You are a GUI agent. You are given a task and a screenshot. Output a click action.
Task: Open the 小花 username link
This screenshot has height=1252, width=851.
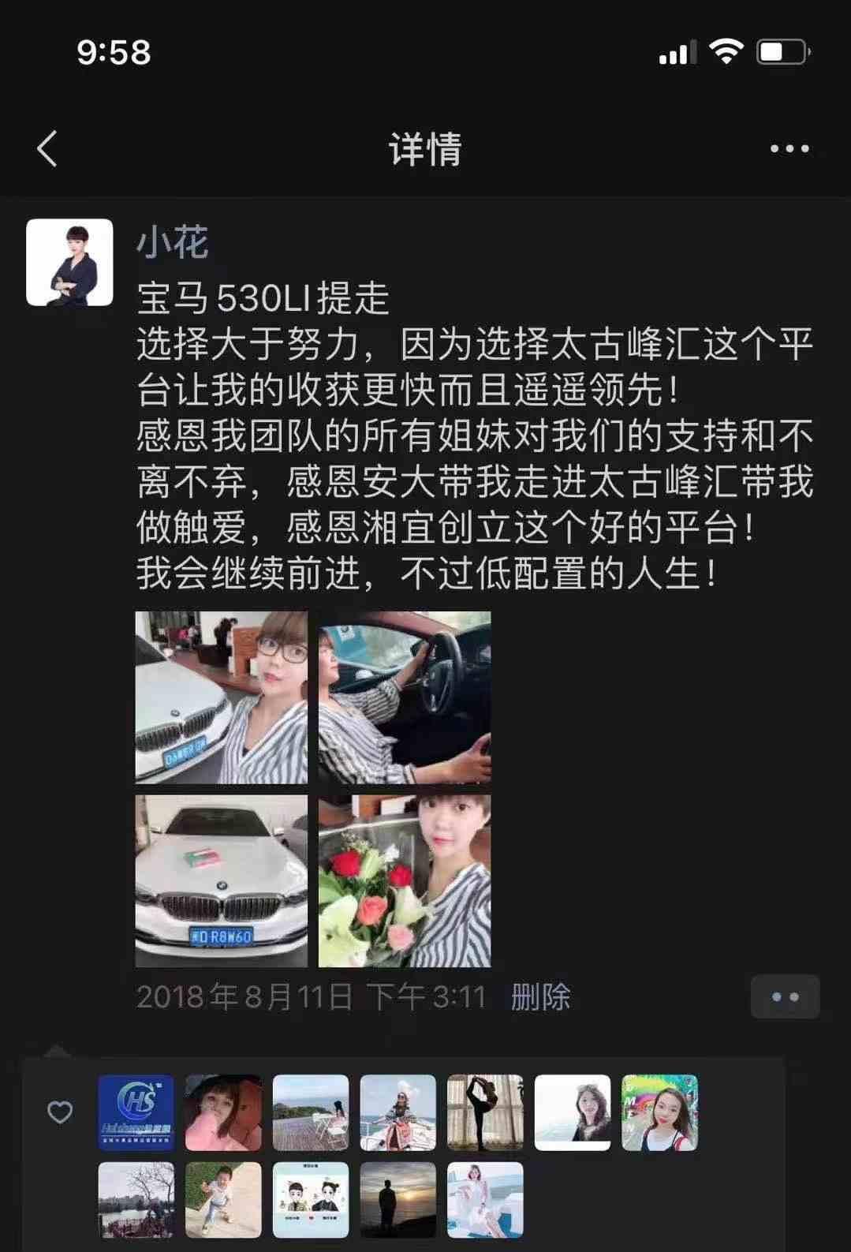[172, 241]
